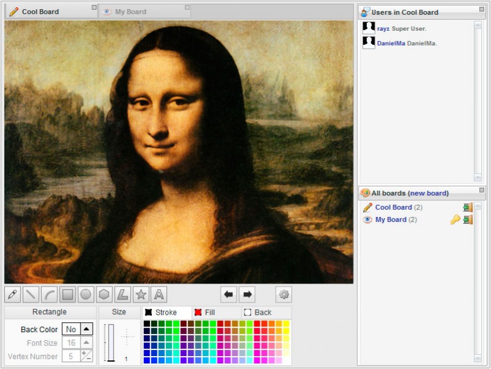
Task: Click the Rectangle properties header
Action: [x=50, y=312]
